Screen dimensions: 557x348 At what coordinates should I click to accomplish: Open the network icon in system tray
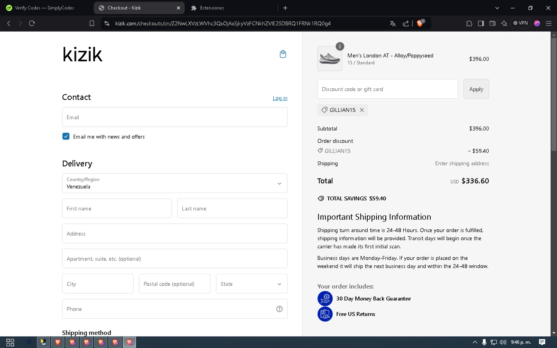click(x=494, y=342)
